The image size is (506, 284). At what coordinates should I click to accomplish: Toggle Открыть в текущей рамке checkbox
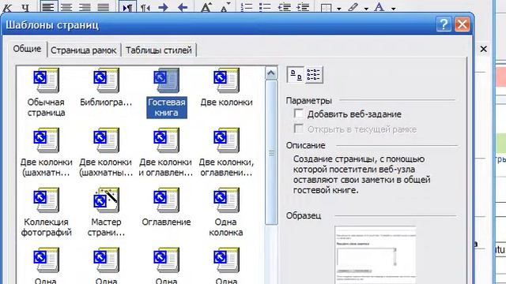click(299, 129)
